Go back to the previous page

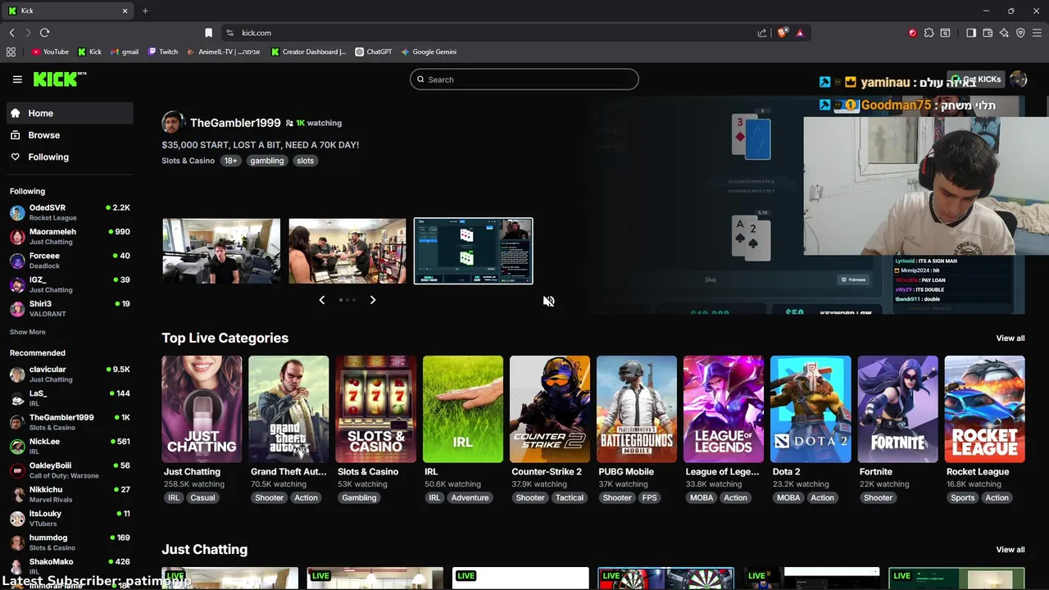pos(11,33)
